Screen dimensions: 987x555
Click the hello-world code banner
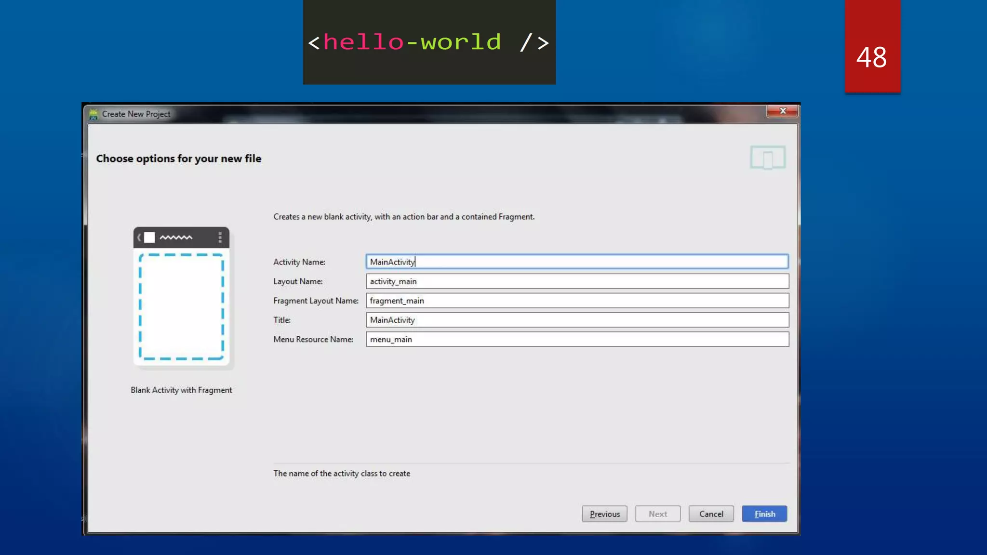tap(429, 42)
